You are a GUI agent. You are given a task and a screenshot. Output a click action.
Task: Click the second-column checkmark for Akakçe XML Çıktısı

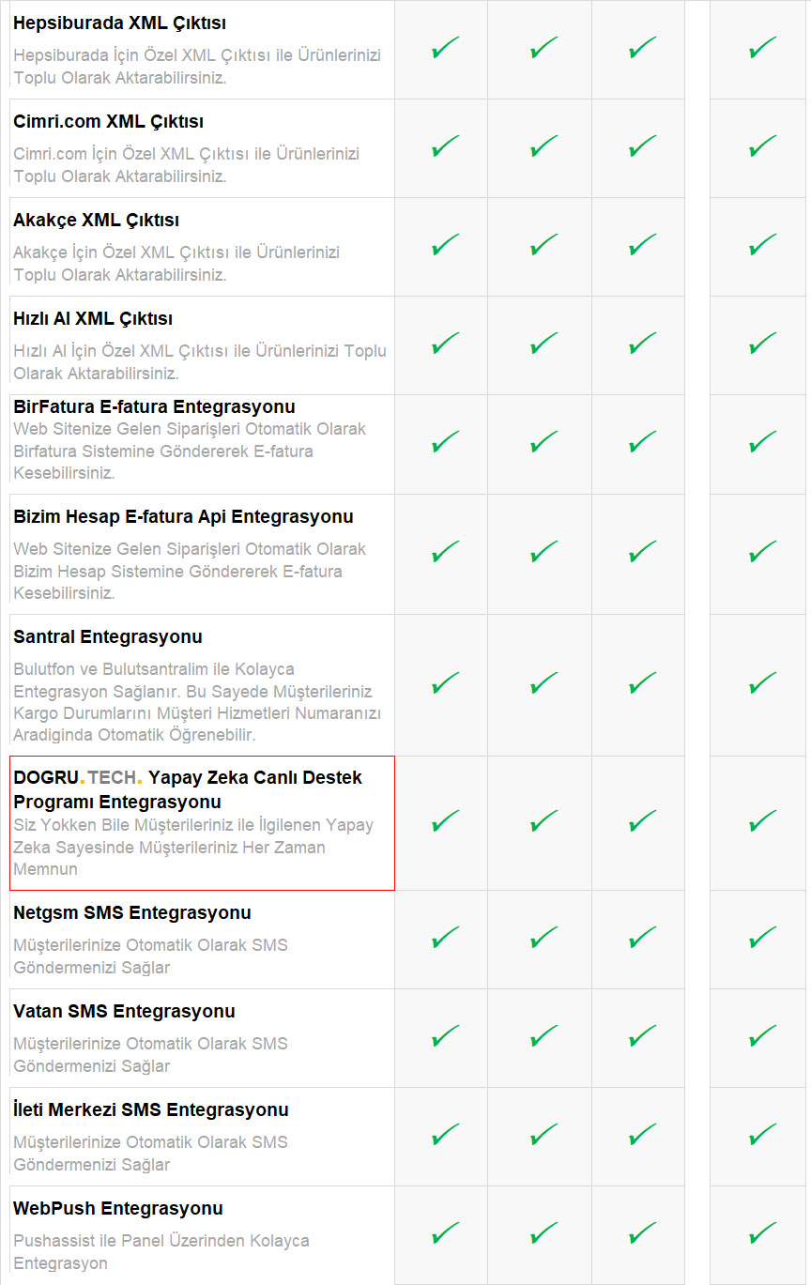click(543, 246)
